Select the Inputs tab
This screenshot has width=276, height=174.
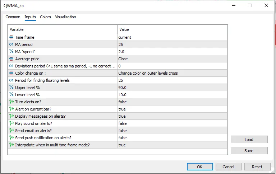coord(30,17)
